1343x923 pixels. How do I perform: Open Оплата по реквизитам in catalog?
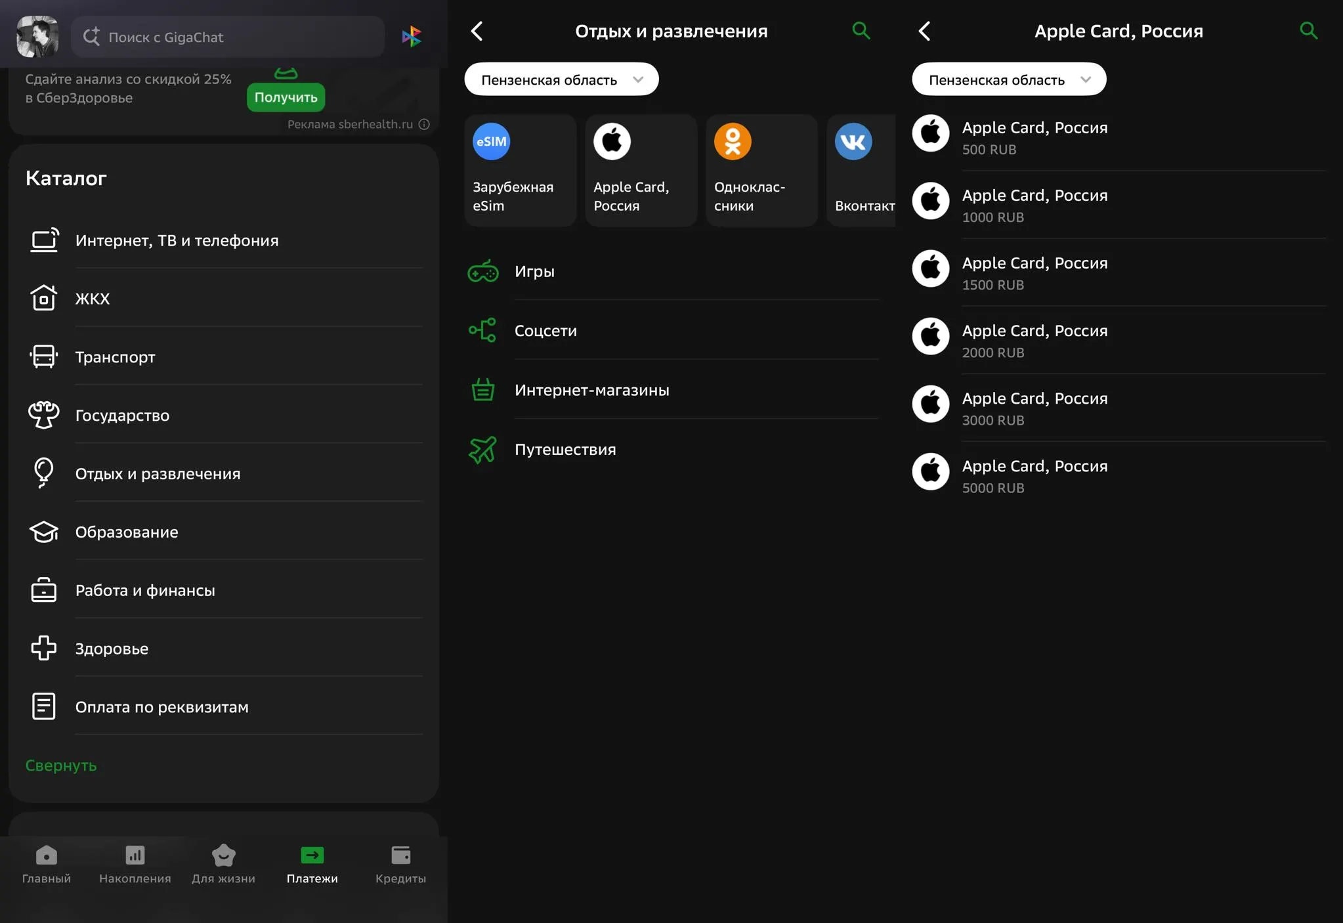coord(161,707)
